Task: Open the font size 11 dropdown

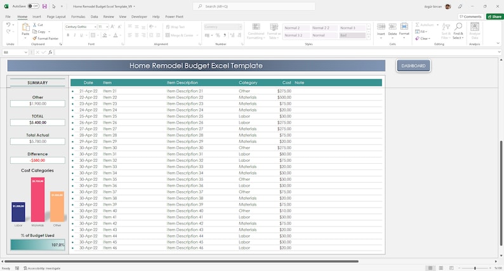Action: pos(107,27)
